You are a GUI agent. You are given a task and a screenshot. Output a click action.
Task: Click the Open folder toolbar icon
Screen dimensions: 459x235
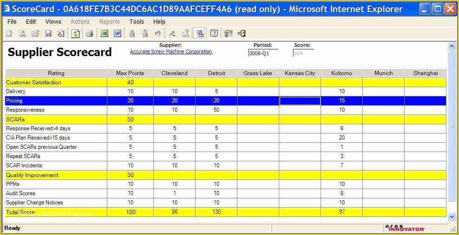click(x=35, y=33)
